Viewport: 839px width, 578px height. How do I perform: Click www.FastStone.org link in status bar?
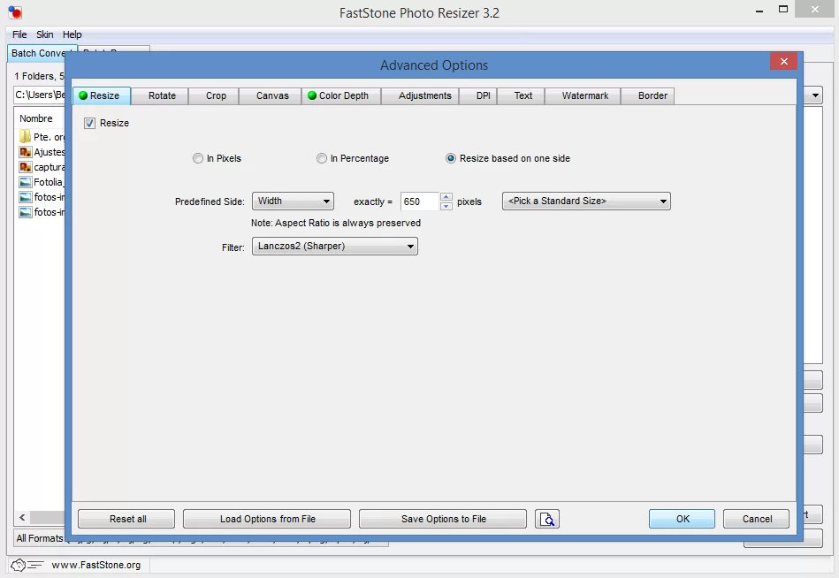[95, 565]
